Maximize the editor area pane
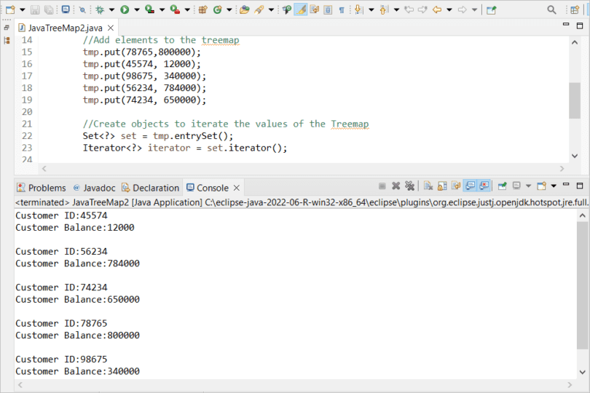Viewport: 590px width, 393px height. pos(580,25)
